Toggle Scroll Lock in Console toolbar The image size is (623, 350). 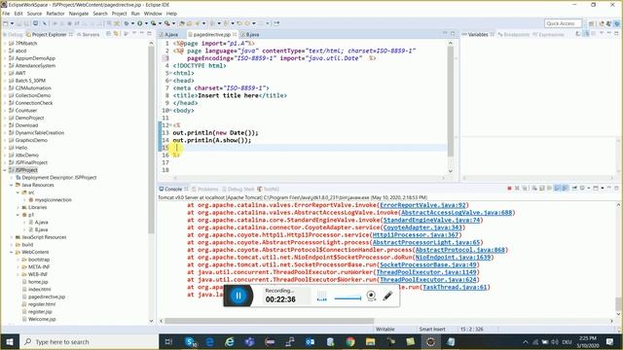541,188
